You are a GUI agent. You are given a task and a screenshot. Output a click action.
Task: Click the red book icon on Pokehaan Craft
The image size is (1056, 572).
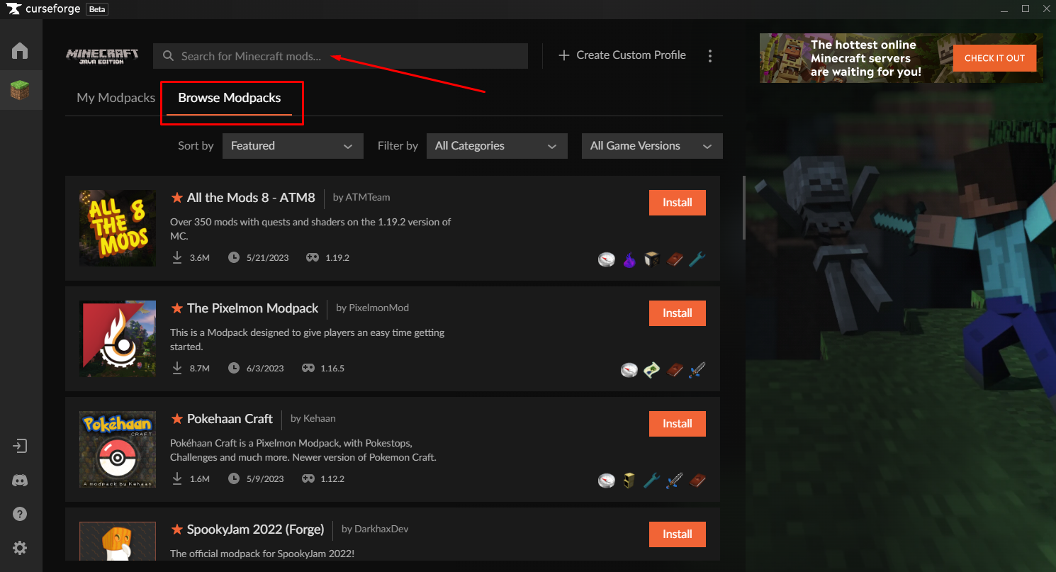click(x=697, y=481)
